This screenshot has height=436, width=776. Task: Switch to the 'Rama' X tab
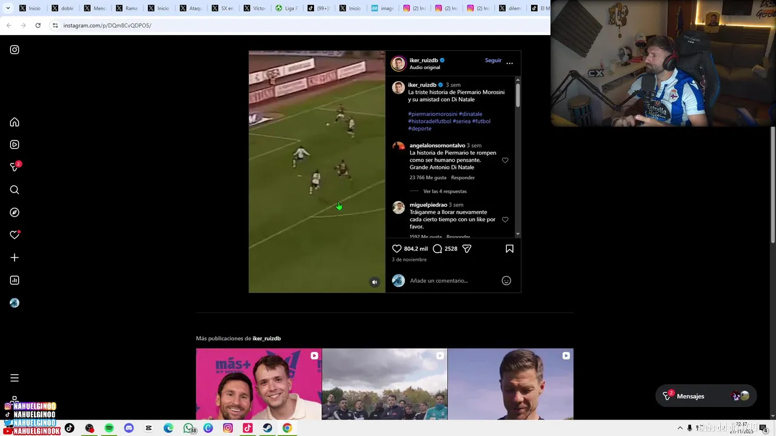pos(127,8)
